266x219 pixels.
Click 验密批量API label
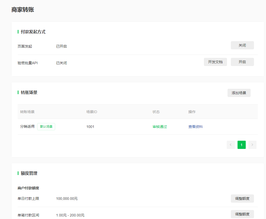28,63
